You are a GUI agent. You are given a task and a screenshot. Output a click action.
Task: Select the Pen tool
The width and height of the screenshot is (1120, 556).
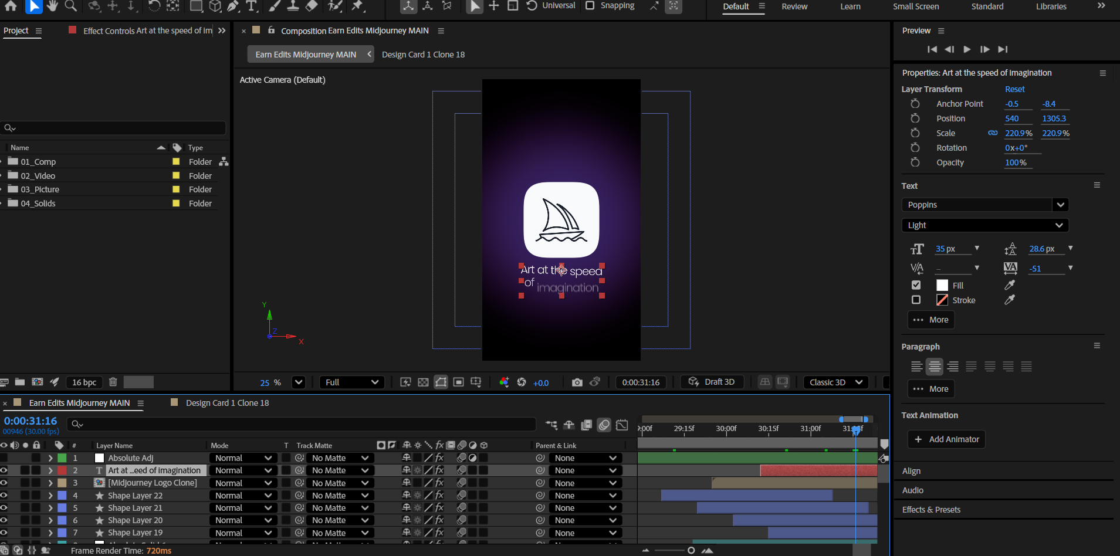click(x=233, y=6)
